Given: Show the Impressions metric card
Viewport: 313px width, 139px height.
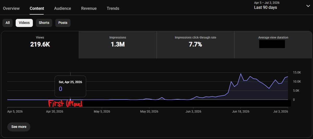Looking at the screenshot, I should click(x=118, y=45).
